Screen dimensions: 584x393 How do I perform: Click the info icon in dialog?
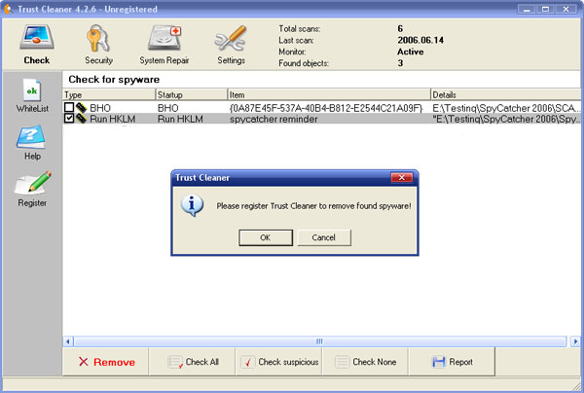pos(192,205)
